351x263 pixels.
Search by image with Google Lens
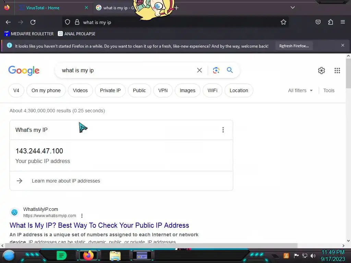click(216, 70)
